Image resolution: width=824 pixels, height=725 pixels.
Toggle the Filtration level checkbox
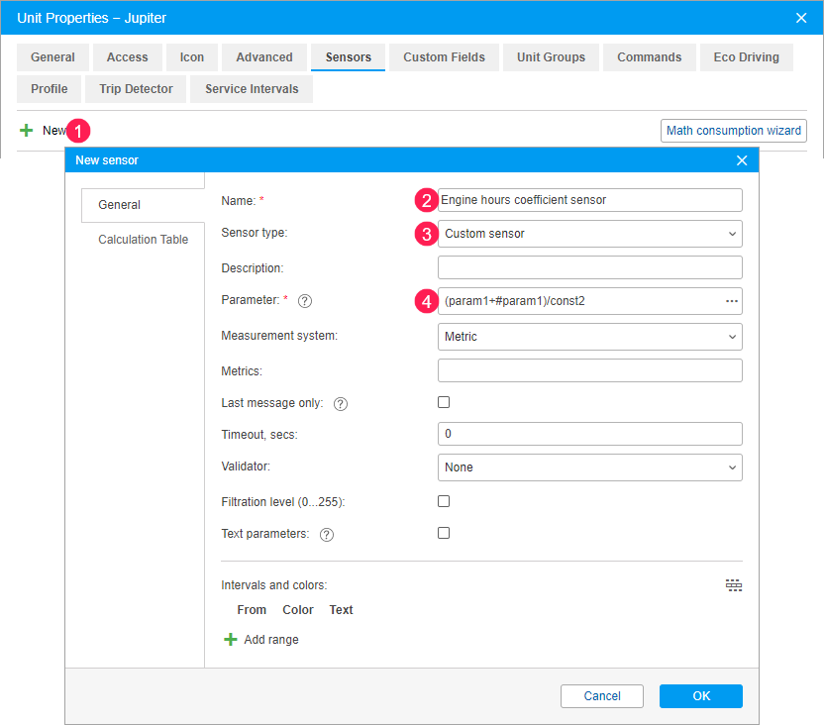444,501
